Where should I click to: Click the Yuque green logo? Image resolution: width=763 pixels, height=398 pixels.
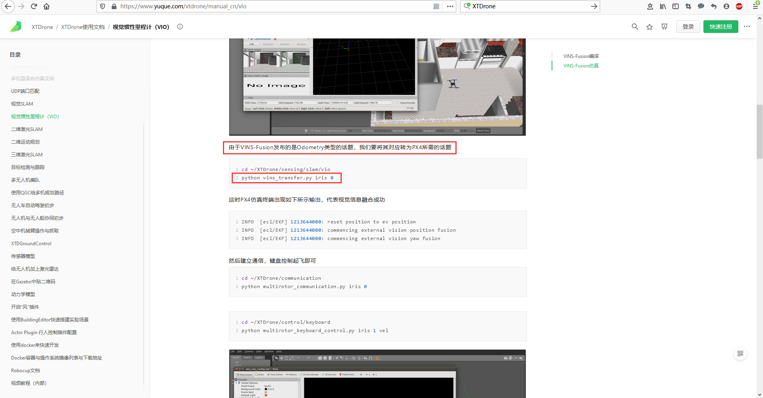click(x=16, y=27)
